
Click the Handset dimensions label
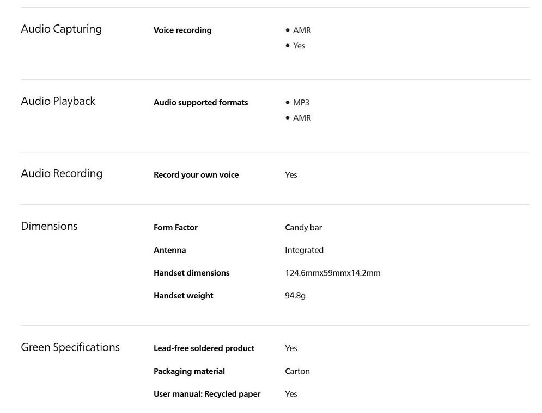(x=191, y=273)
